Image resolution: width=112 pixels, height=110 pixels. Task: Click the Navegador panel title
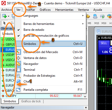(x=8, y=107)
